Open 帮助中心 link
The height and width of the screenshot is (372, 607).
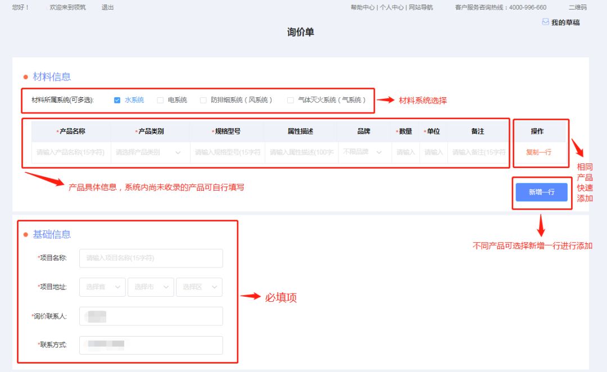click(363, 7)
